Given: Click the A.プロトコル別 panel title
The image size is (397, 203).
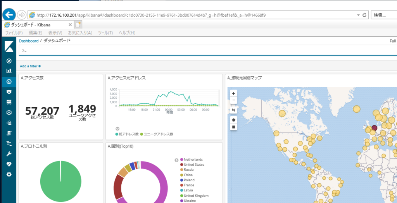Looking at the screenshot, I should pos(34,146).
